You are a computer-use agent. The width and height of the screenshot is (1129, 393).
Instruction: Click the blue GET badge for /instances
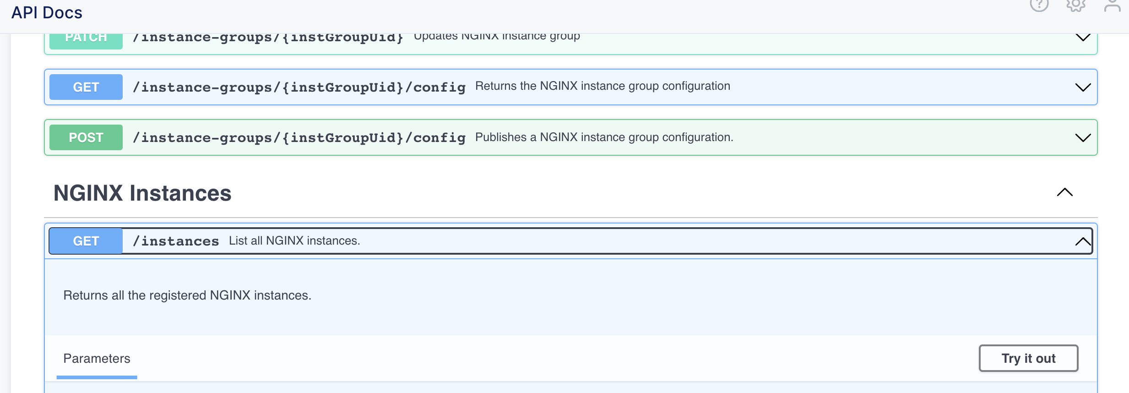[x=86, y=241]
